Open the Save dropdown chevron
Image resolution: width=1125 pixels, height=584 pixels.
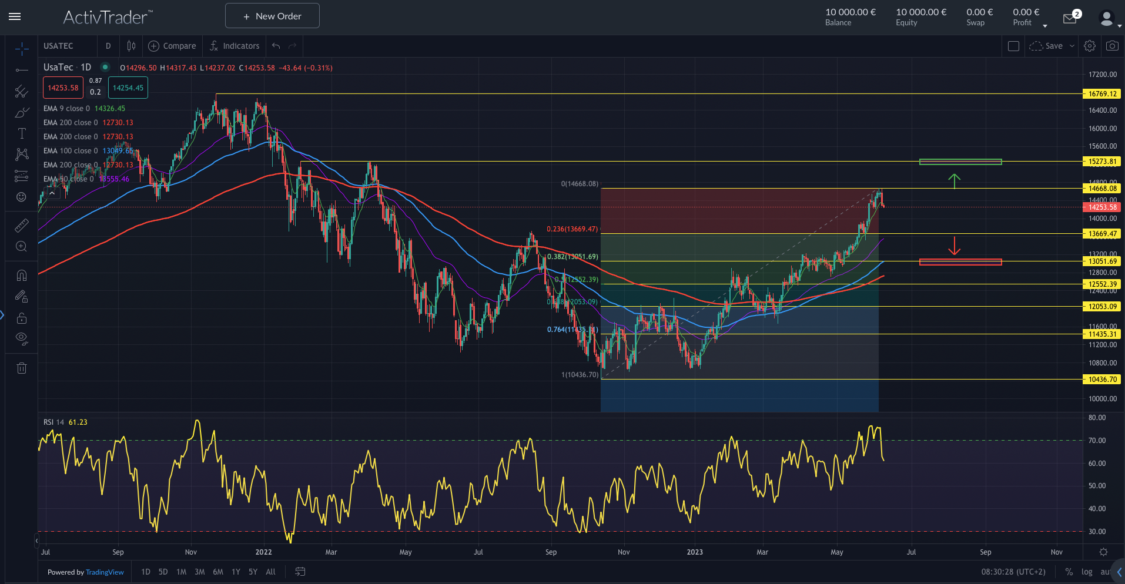coord(1072,46)
